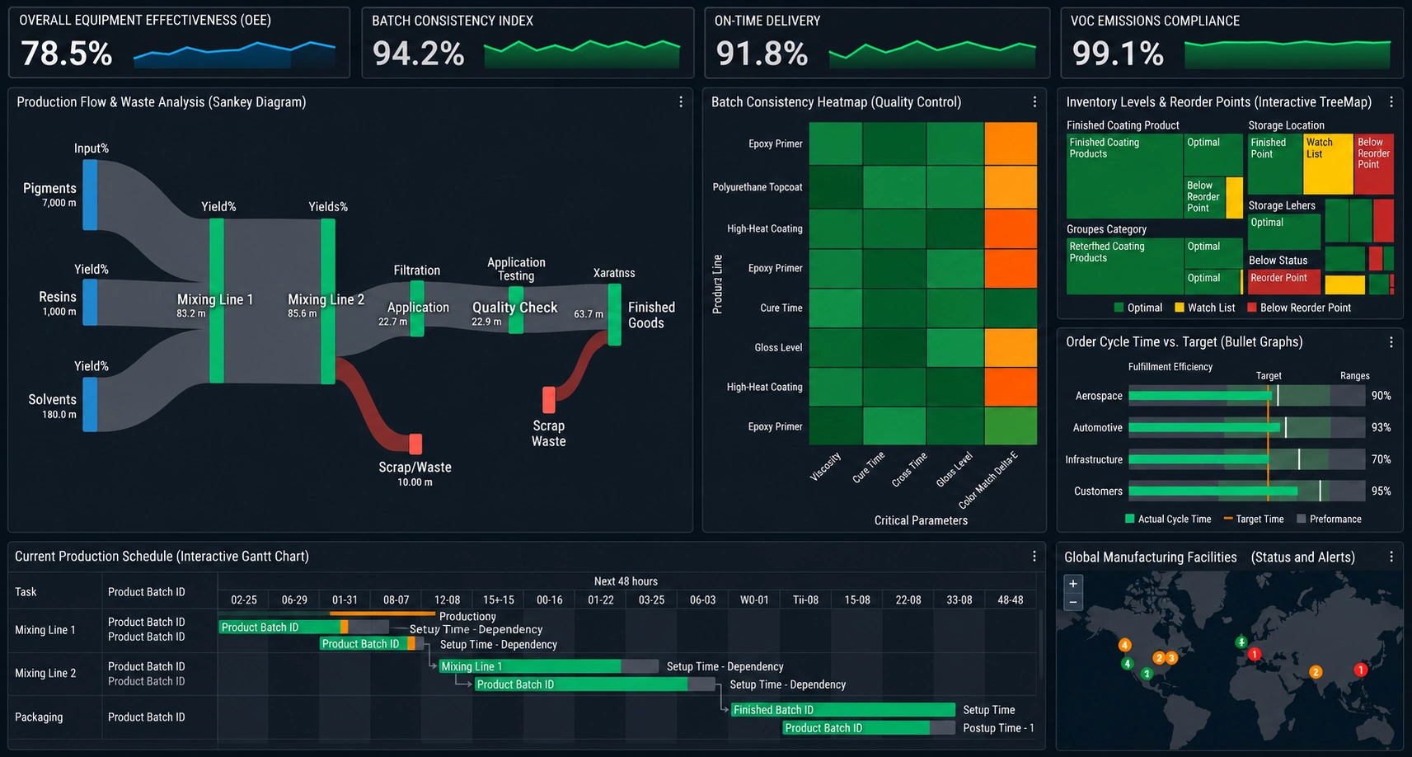Viewport: 1412px width, 757px height.
Task: Click the Finished Coating Products treemap tile
Action: tap(1124, 176)
